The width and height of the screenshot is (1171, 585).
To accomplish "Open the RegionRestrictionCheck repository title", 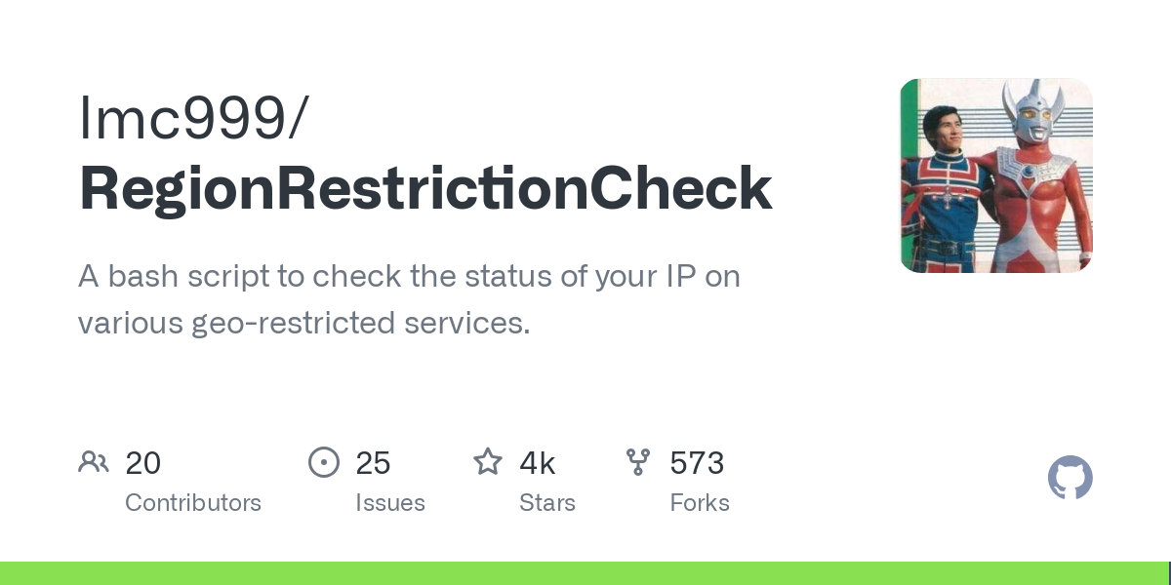I will tap(425, 189).
